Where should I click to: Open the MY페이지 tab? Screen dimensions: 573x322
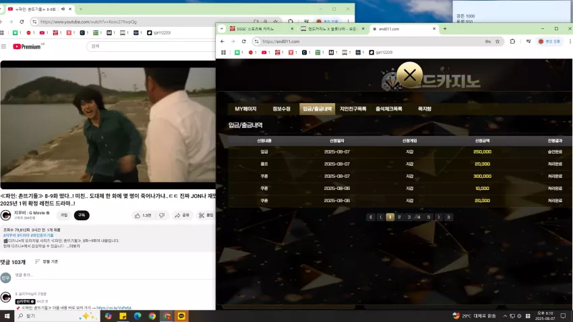[x=245, y=109]
